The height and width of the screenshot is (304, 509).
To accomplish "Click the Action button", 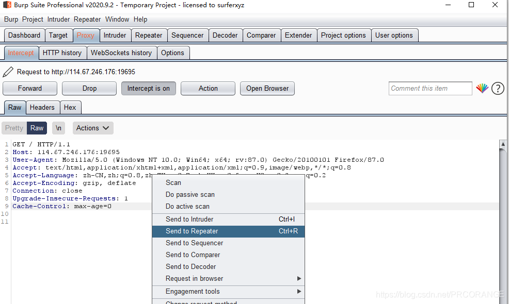I will pyautogui.click(x=208, y=89).
